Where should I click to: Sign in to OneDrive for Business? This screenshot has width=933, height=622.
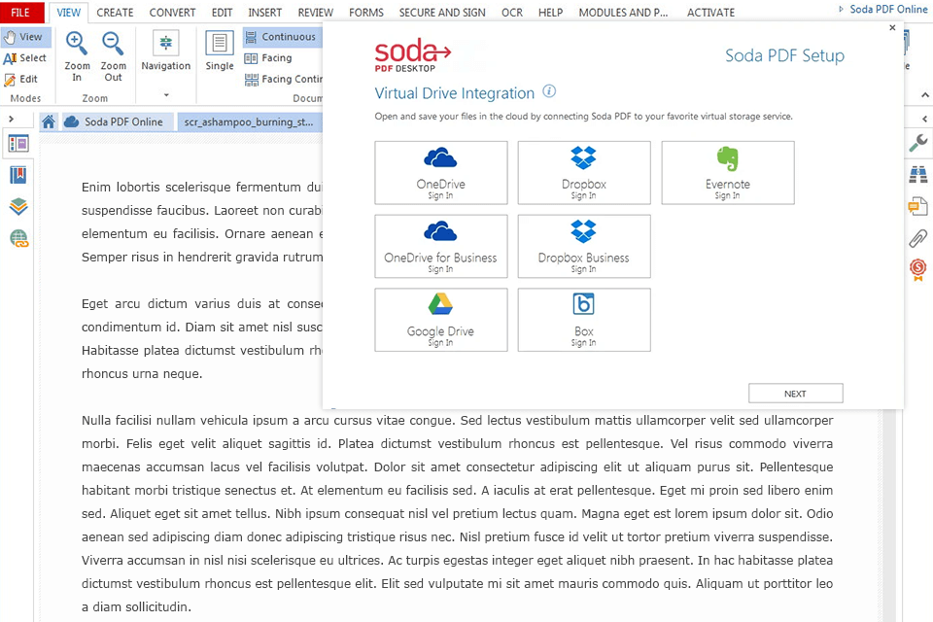441,247
